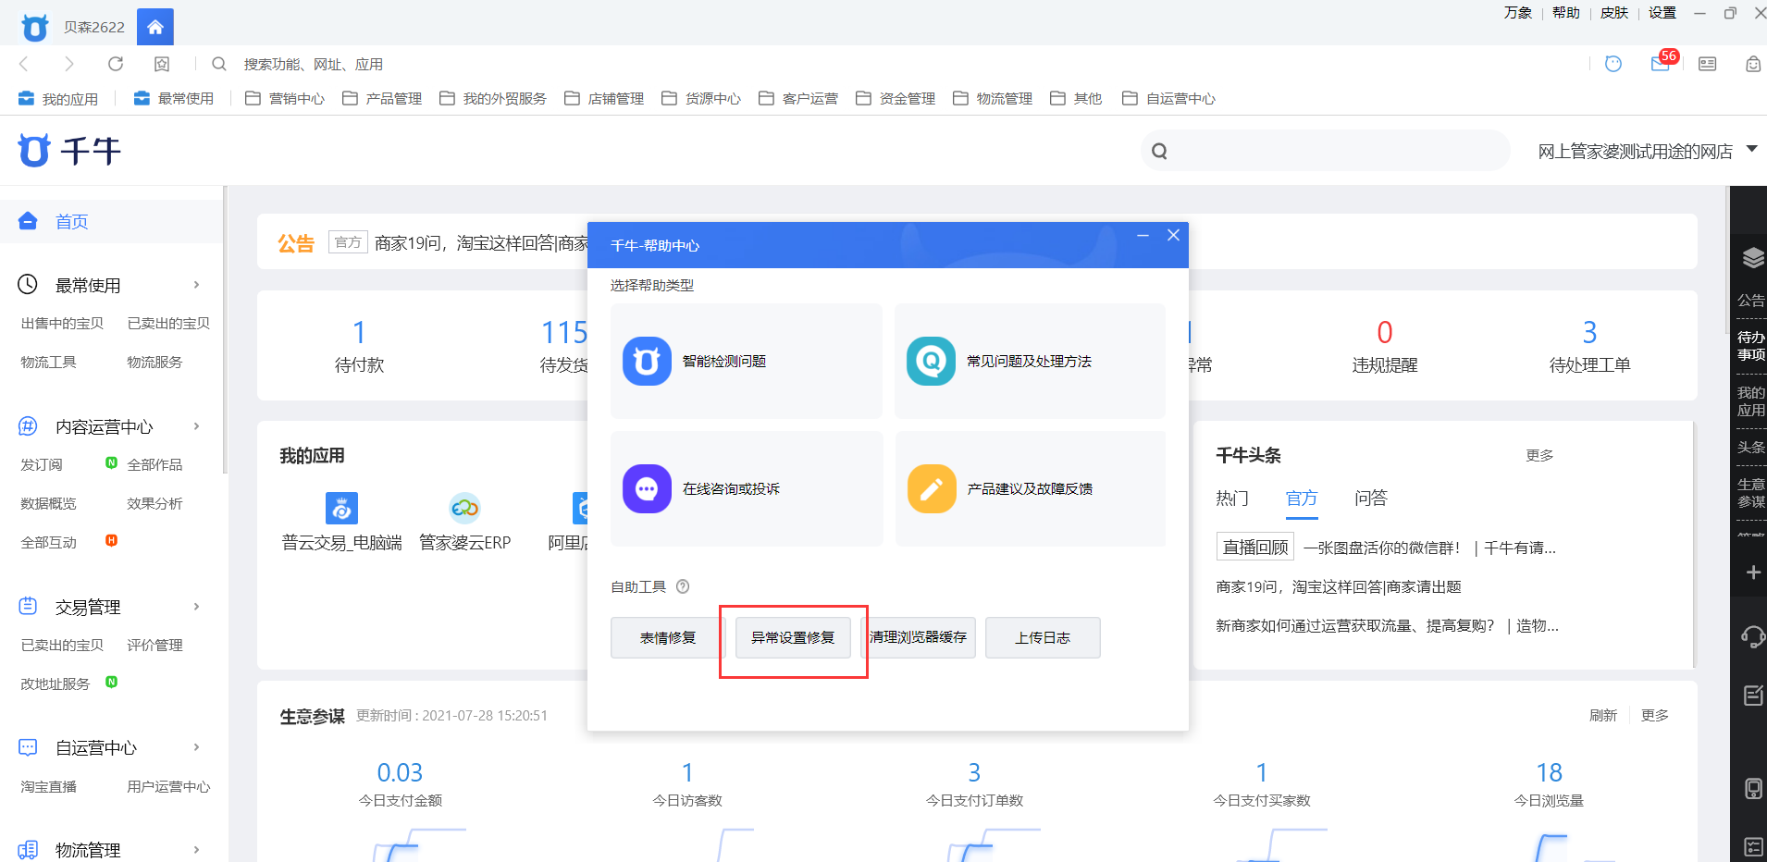Open the 营销中心 bookmark folder
Screen dimensions: 1767x862
point(285,98)
